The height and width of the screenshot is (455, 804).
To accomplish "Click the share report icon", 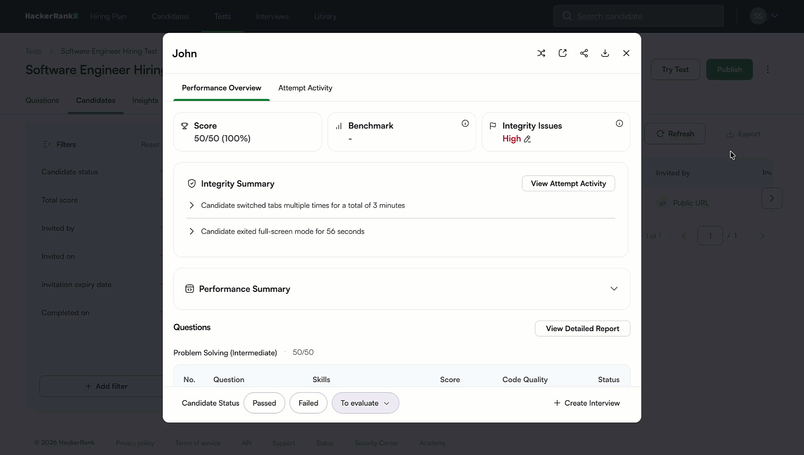I will tap(584, 53).
